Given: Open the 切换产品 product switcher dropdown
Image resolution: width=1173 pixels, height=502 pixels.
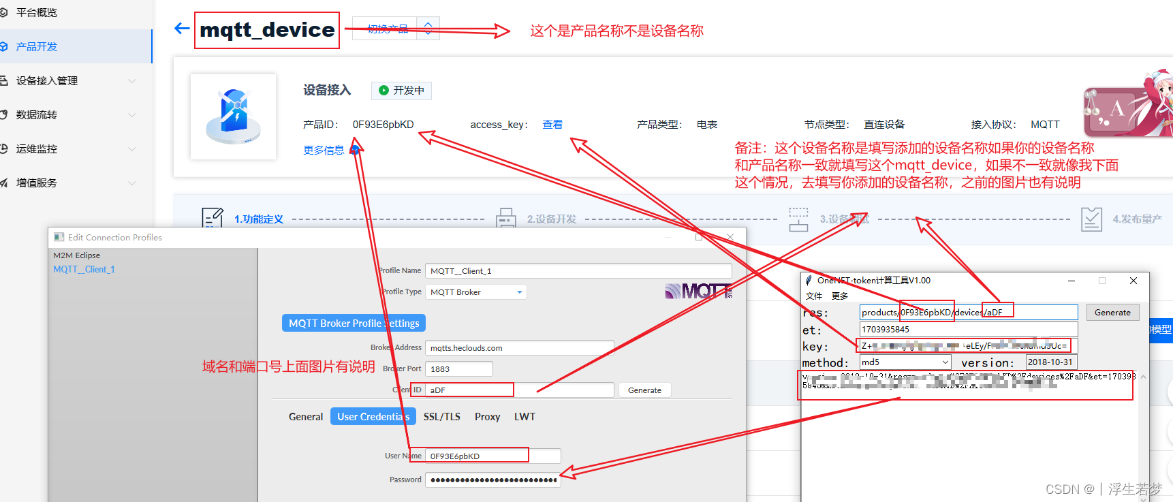Looking at the screenshot, I should click(x=396, y=29).
